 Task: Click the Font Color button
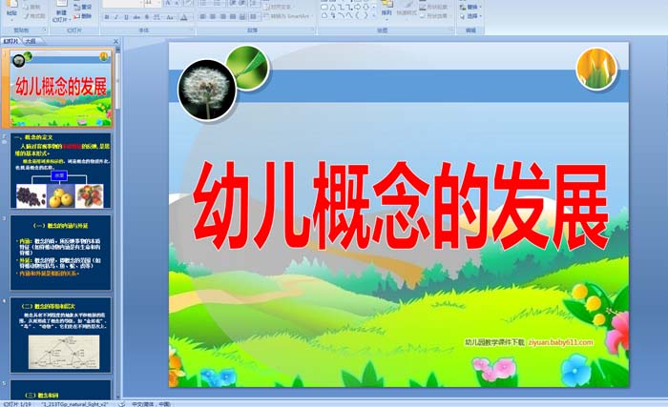click(184, 17)
